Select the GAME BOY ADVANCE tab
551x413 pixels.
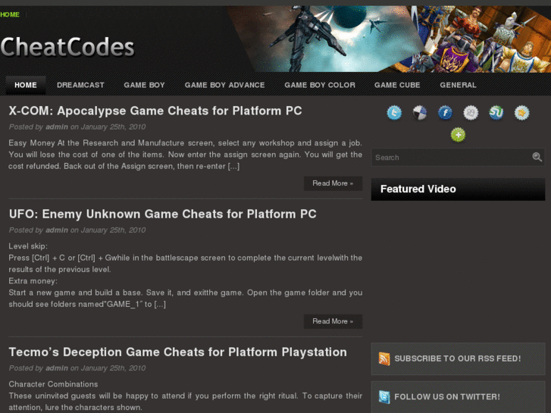point(224,85)
